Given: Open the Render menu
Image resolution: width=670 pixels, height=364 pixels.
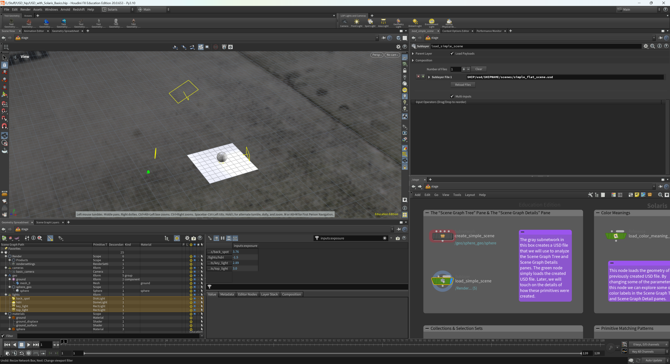Looking at the screenshot, I should pos(25,9).
